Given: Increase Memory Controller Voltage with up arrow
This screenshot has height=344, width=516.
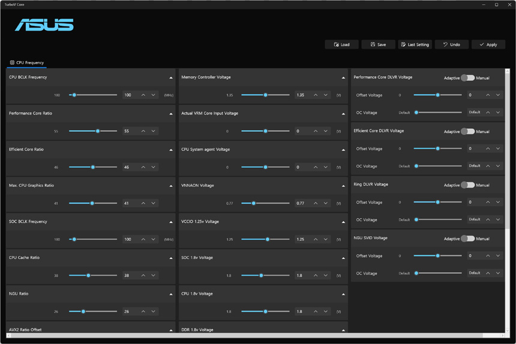Looking at the screenshot, I should (x=316, y=95).
